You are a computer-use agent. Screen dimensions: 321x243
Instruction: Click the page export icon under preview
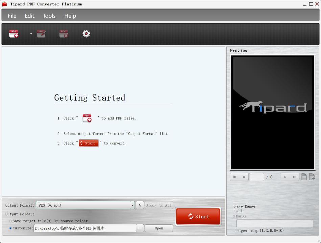click(312, 177)
